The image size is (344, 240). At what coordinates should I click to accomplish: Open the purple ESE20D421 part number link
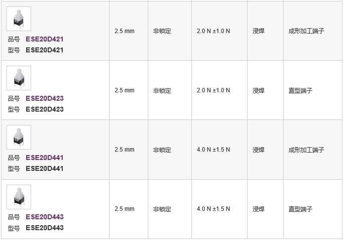tap(44, 39)
